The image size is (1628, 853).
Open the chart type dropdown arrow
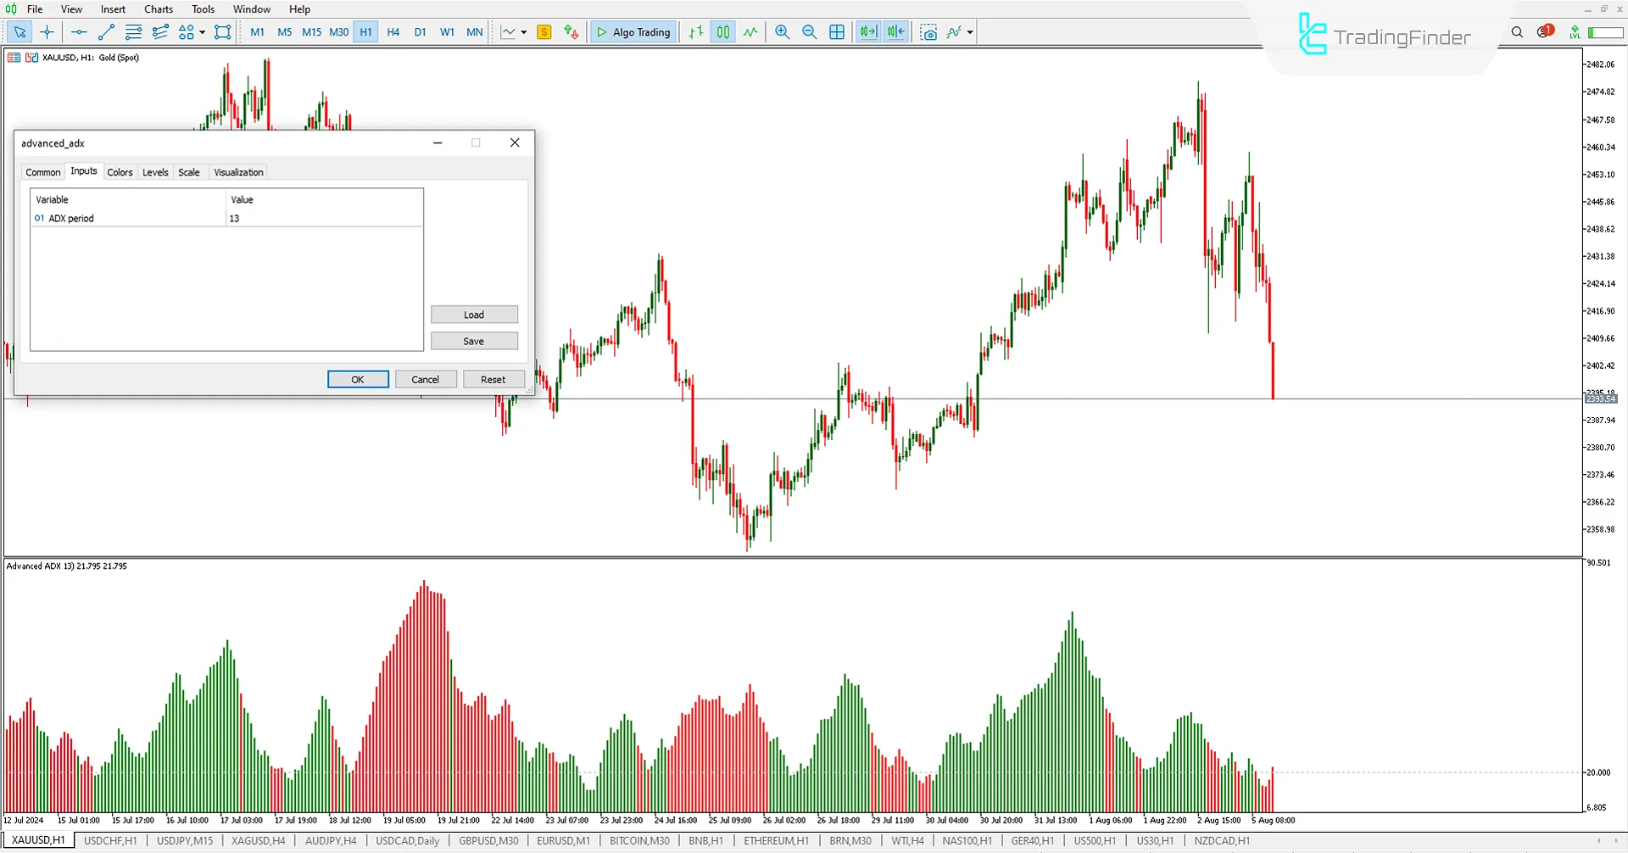524,32
